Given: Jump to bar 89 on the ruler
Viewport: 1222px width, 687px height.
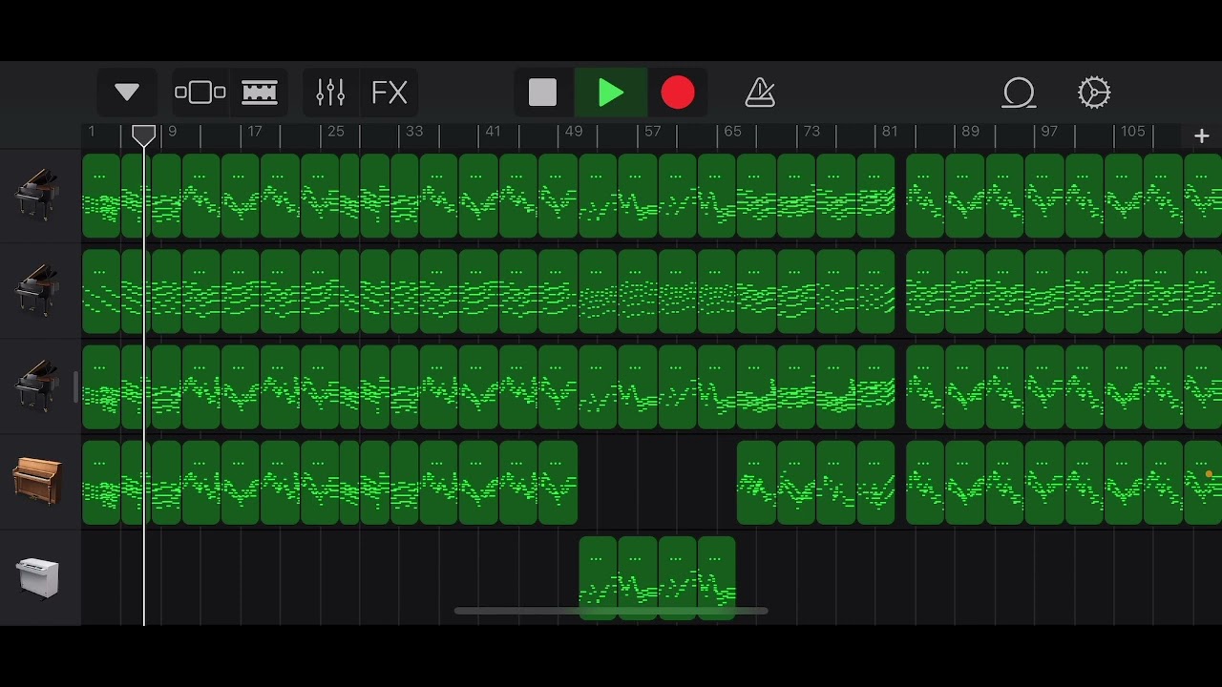Looking at the screenshot, I should point(970,132).
